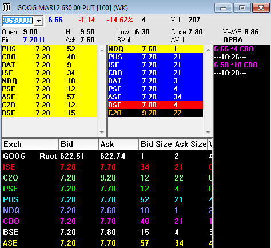The width and height of the screenshot is (271, 248).
Task: Click the Bid Size column header
Action: (x=156, y=144)
